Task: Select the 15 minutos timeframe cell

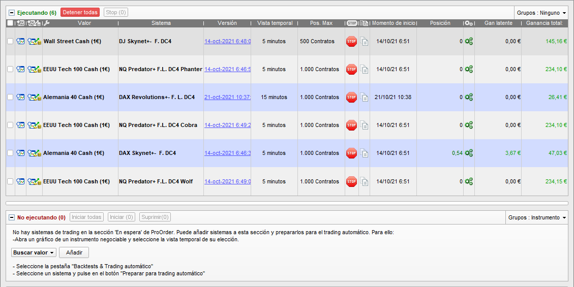Action: coord(274,97)
